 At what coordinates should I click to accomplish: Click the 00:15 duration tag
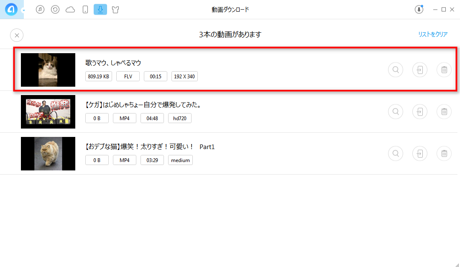[156, 76]
